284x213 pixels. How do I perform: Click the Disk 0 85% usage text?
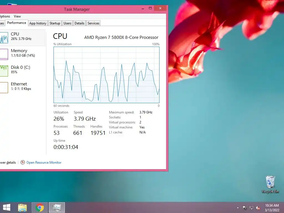coord(14,72)
